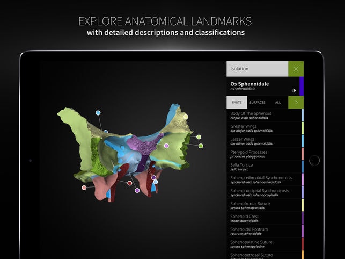The image size is (345, 259).
Task: Close the Isolation panel with the X button
Action: pyautogui.click(x=296, y=69)
